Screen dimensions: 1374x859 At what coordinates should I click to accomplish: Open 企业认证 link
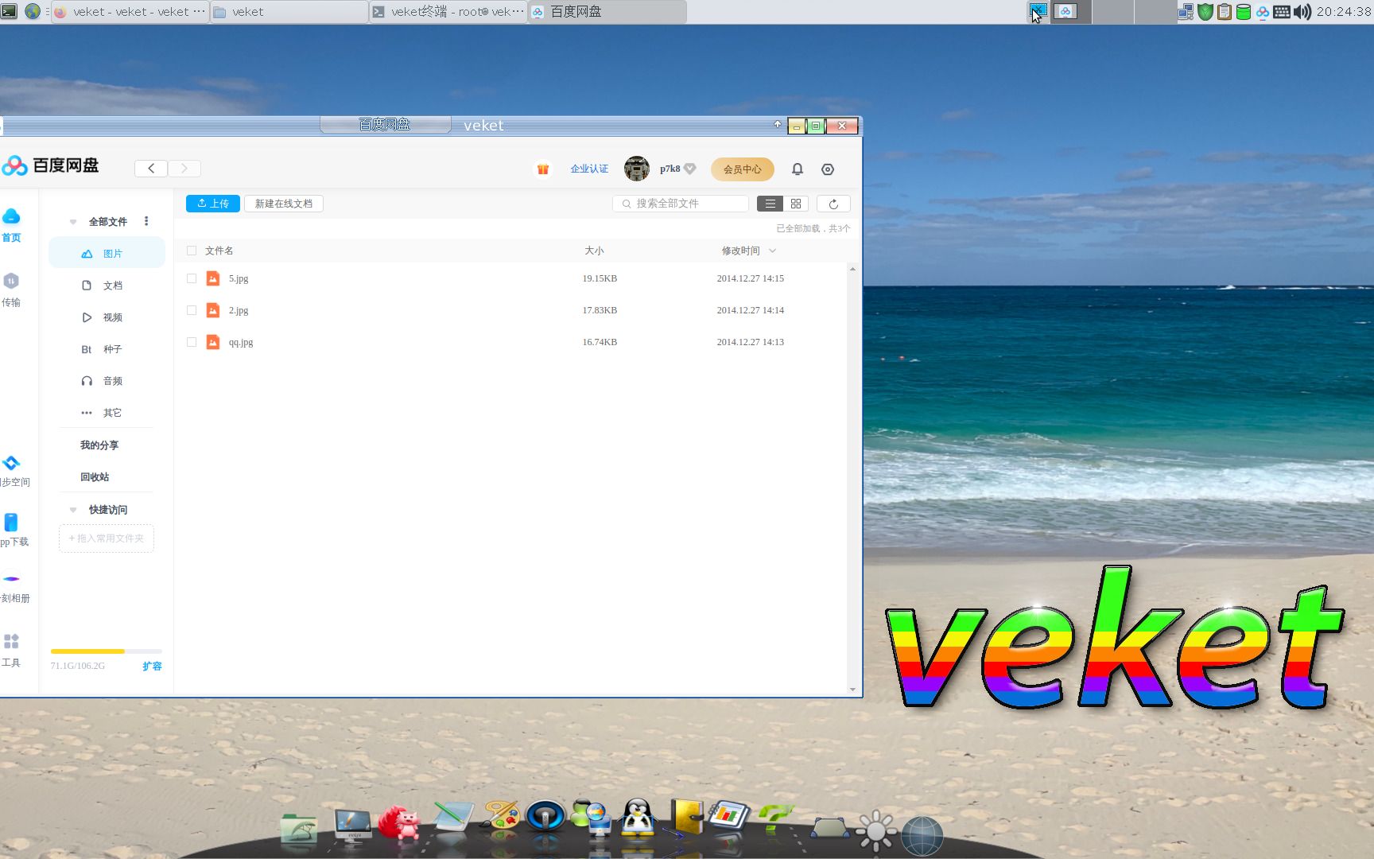[x=589, y=169]
